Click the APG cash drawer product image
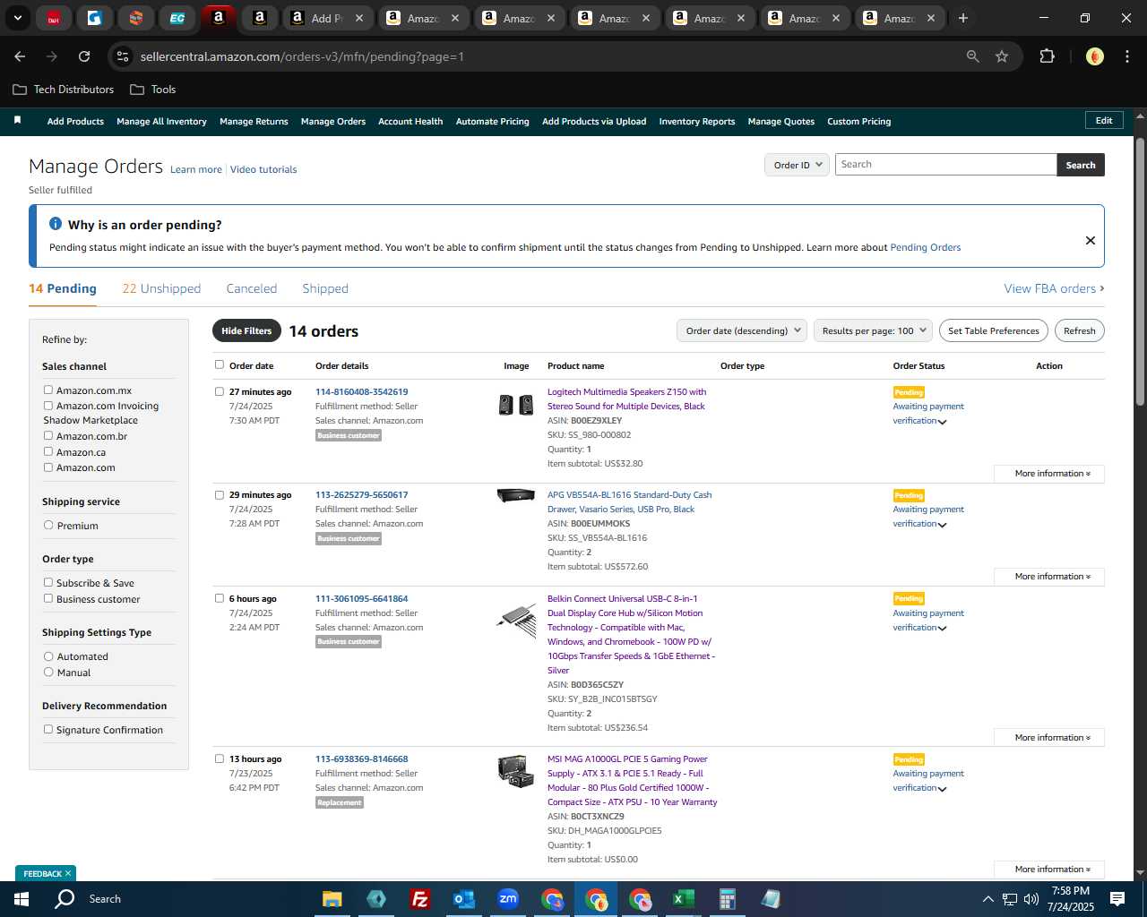 tap(516, 495)
